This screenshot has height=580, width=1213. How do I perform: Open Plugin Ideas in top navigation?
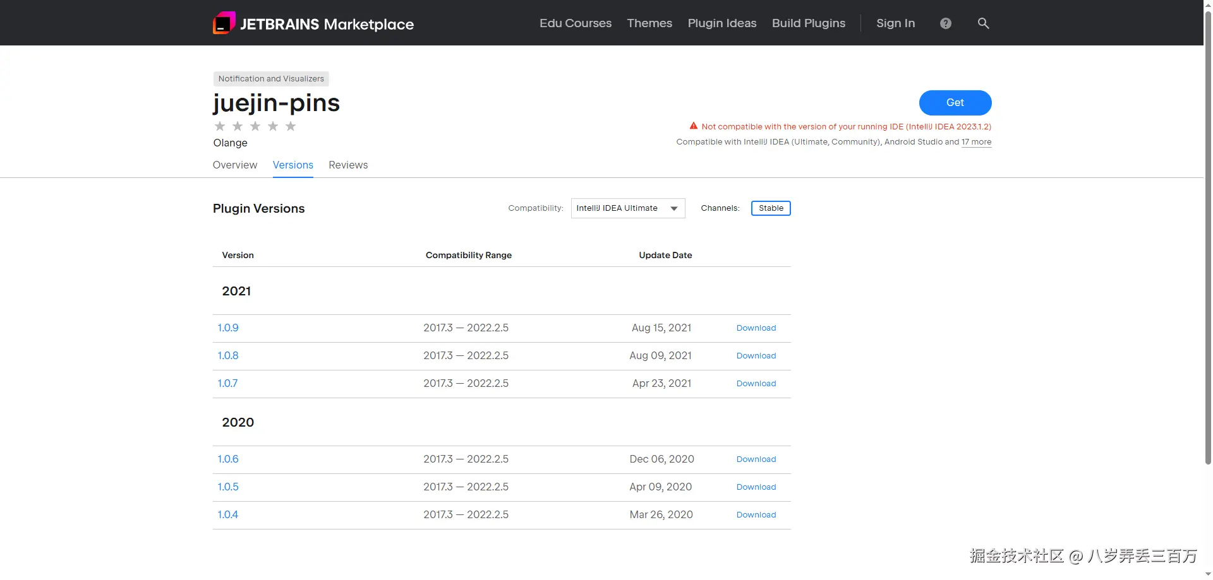(x=721, y=23)
